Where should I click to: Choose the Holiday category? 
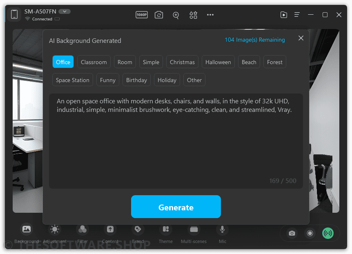(167, 80)
